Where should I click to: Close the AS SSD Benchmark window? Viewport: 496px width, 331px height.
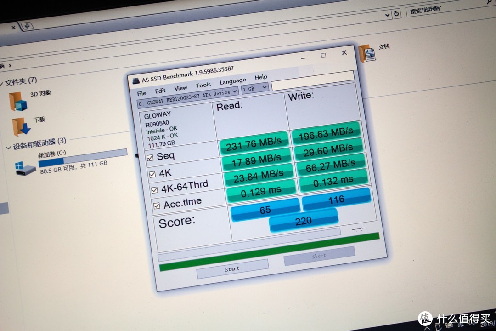[x=344, y=52]
